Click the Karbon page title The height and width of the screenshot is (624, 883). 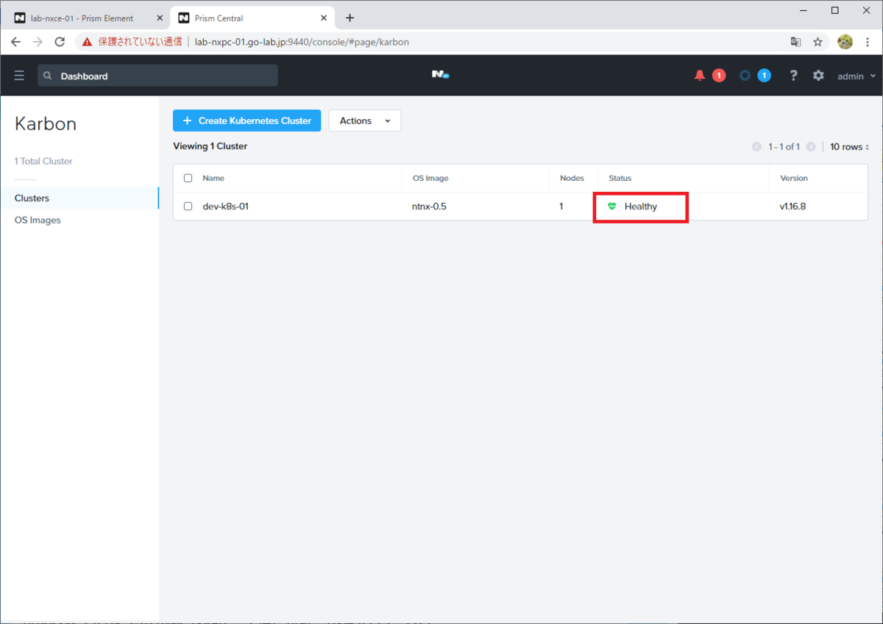pyautogui.click(x=46, y=123)
